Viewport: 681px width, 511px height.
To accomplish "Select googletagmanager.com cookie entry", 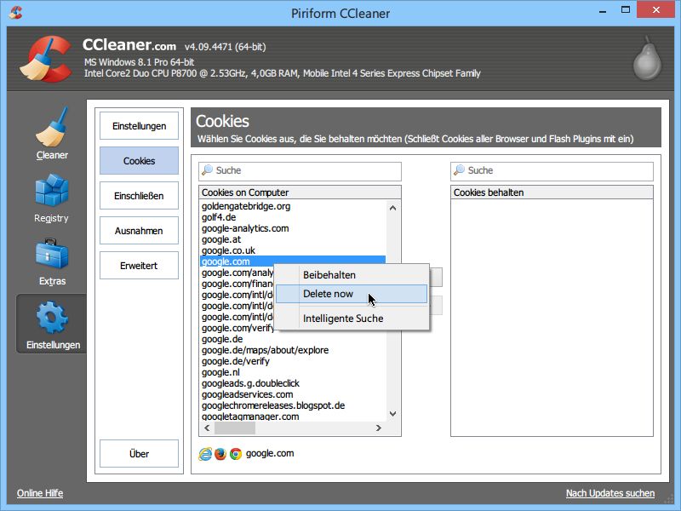I will [x=250, y=416].
